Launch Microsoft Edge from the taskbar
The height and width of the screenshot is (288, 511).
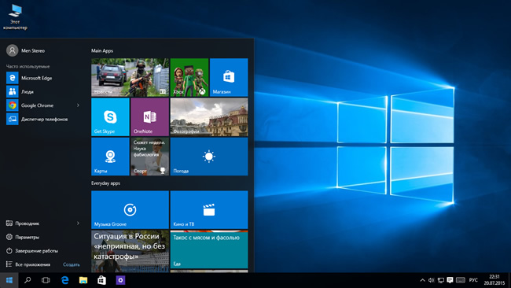tap(64, 280)
